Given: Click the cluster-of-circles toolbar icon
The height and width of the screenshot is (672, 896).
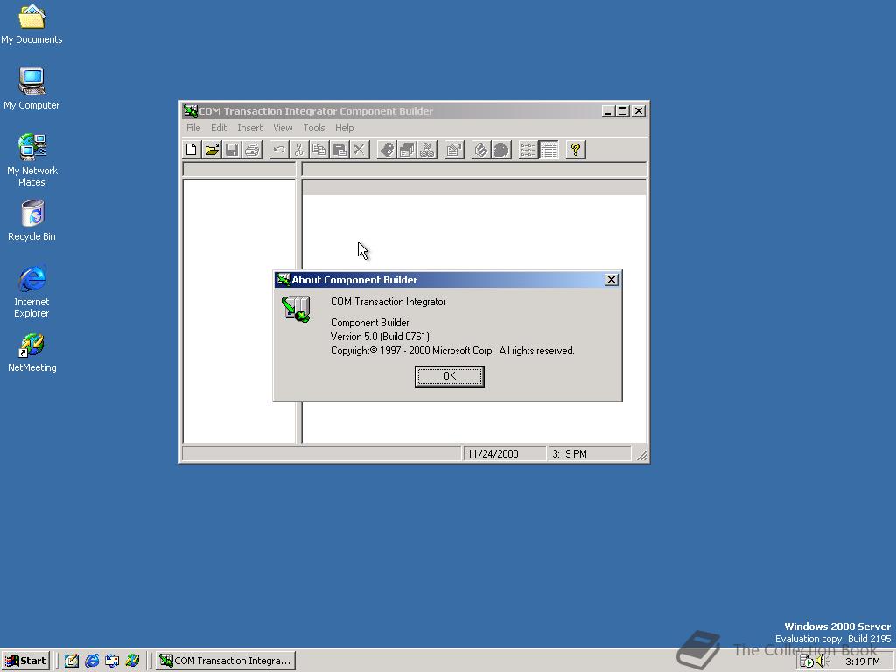Looking at the screenshot, I should pyautogui.click(x=427, y=150).
